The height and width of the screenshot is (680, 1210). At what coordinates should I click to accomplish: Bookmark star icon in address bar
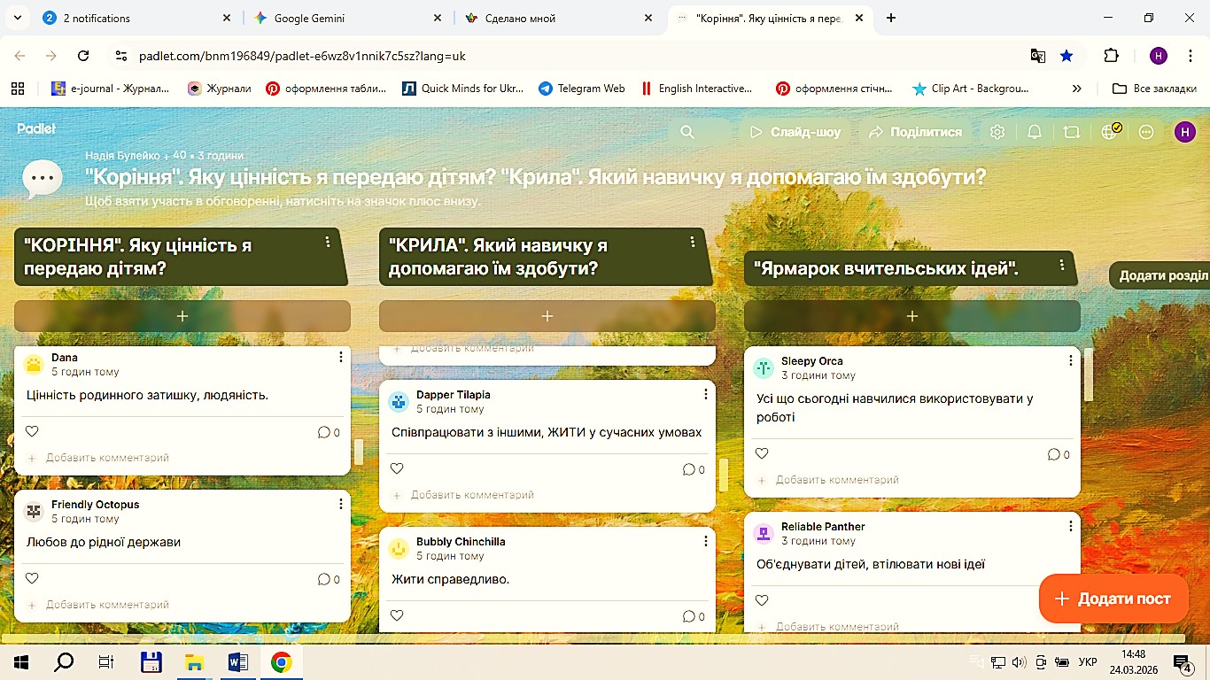click(x=1067, y=56)
